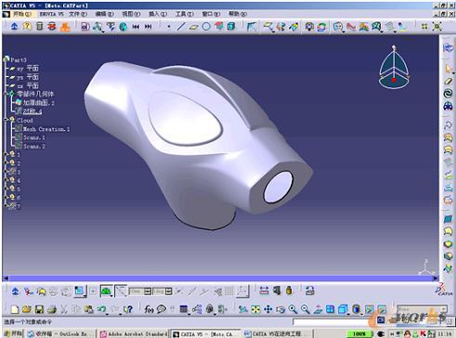Open the 插入 (Insert) menu
Image resolution: width=456 pixels, height=338 pixels.
(x=158, y=14)
